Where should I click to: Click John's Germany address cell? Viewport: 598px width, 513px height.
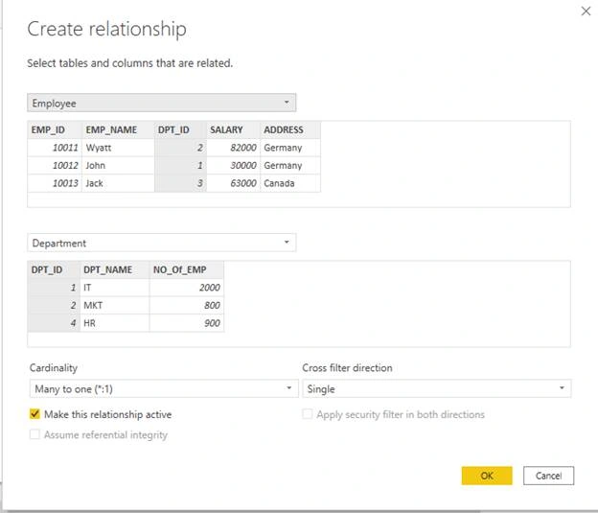tap(290, 166)
